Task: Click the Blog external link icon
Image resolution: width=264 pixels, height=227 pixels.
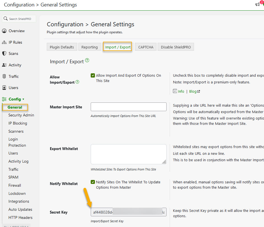Action: pos(199,91)
